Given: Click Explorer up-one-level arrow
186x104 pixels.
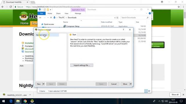Looking at the screenshot, I should 51,18.
